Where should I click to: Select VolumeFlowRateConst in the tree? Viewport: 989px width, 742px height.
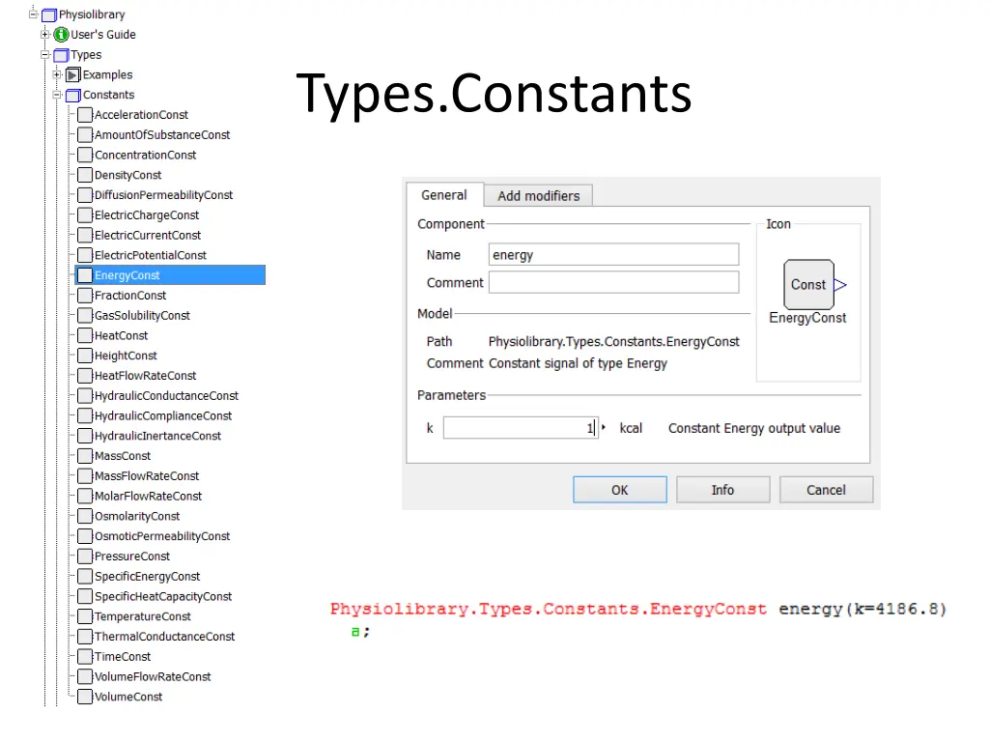point(153,677)
